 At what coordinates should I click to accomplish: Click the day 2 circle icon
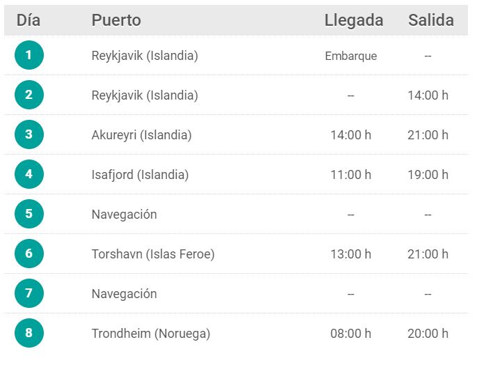29,95
